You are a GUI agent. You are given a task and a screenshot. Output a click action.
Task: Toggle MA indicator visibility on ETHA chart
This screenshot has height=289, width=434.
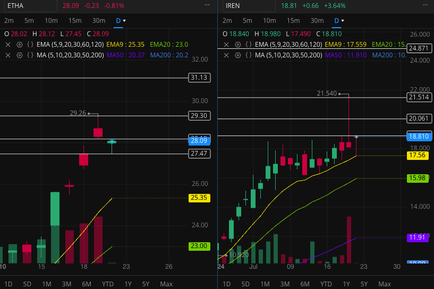coord(19,55)
